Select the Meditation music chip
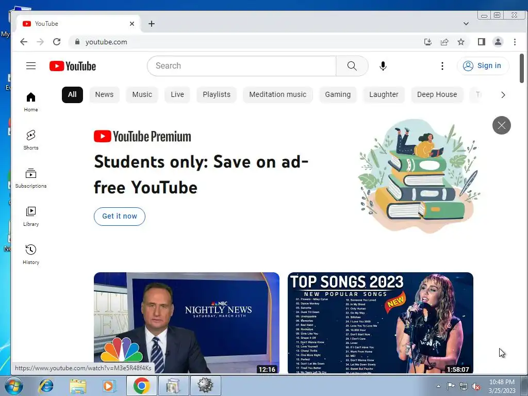 click(278, 95)
